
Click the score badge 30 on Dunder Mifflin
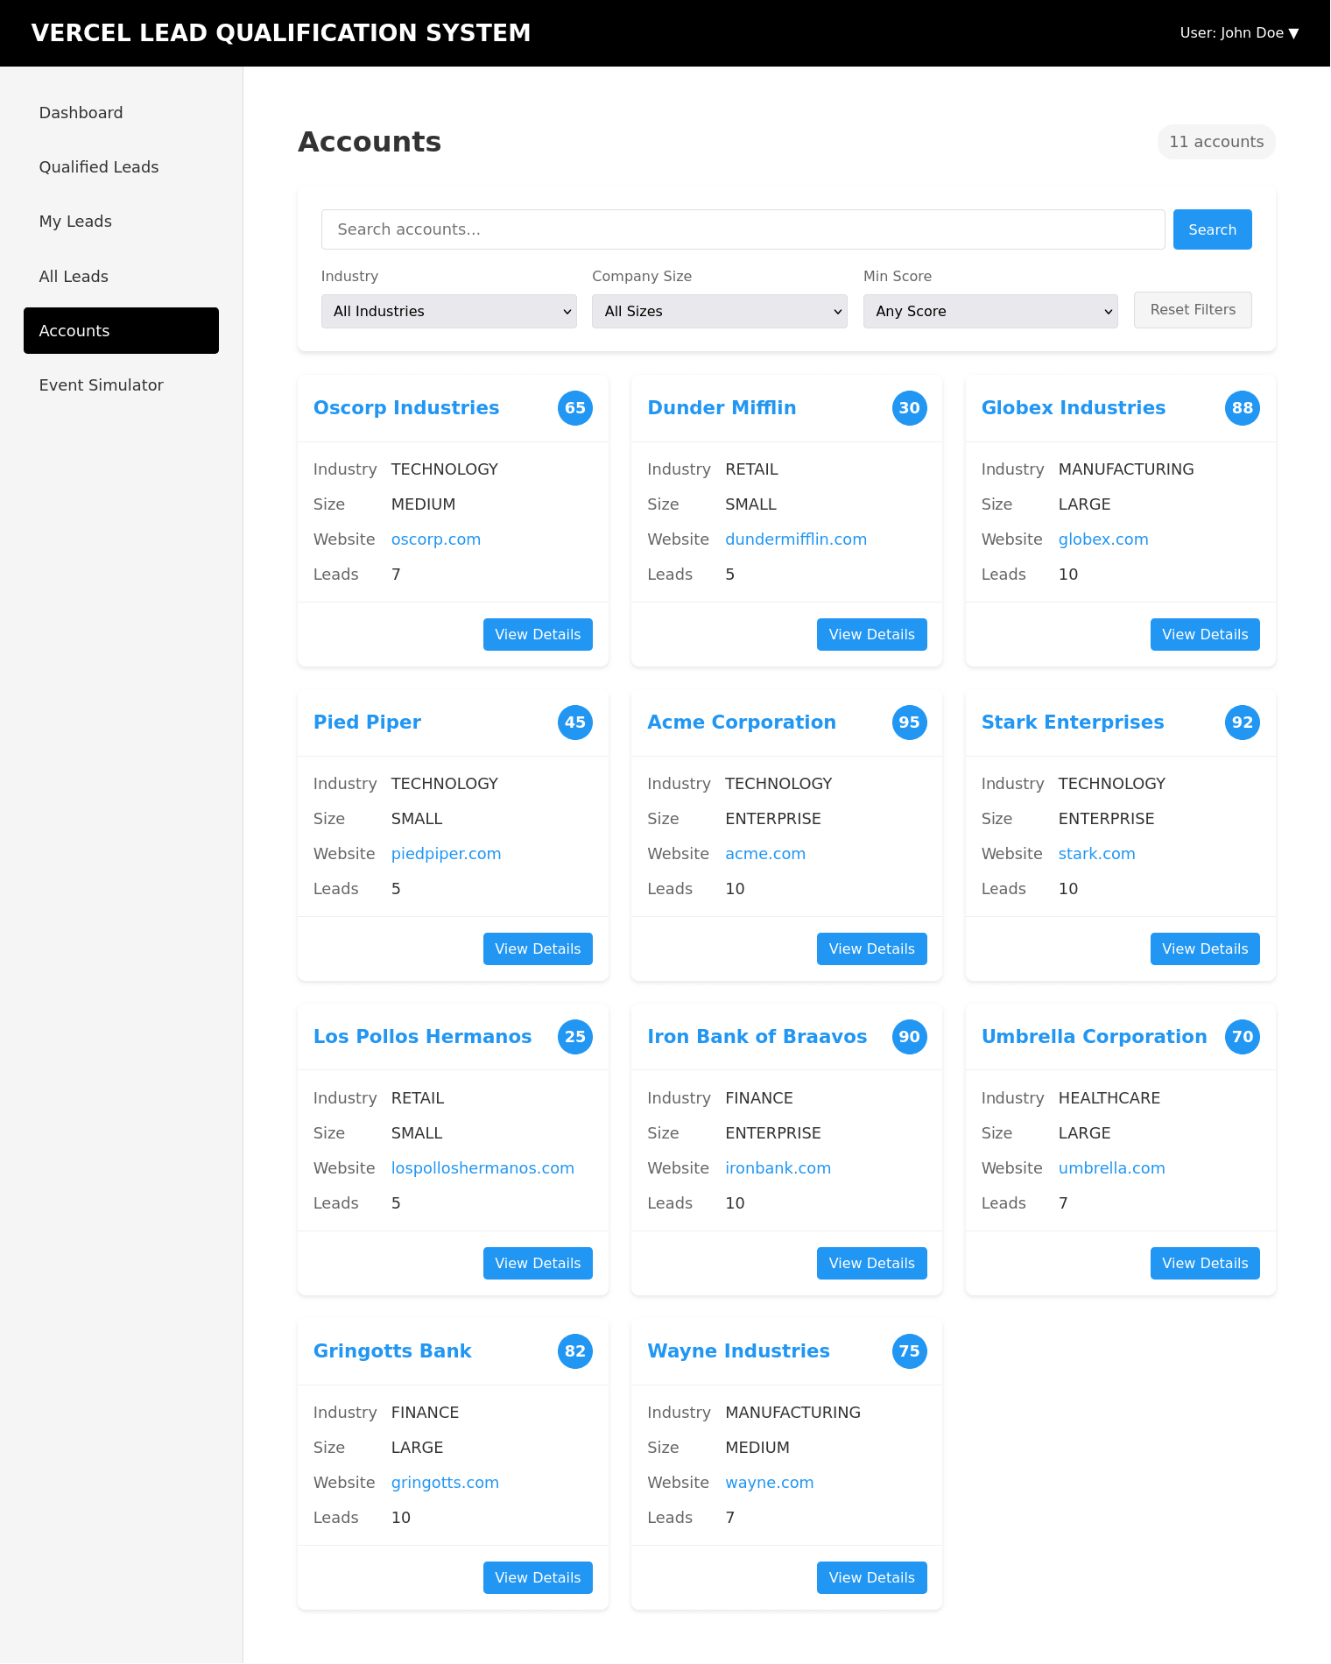tap(910, 408)
